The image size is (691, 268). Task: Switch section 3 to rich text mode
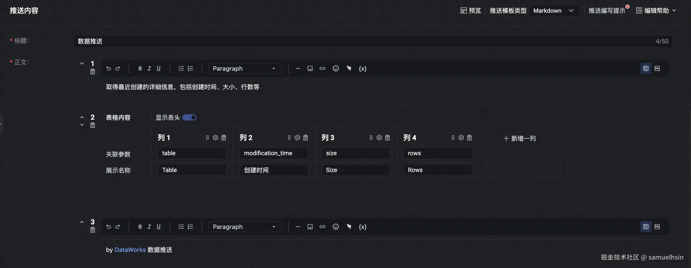(x=646, y=227)
